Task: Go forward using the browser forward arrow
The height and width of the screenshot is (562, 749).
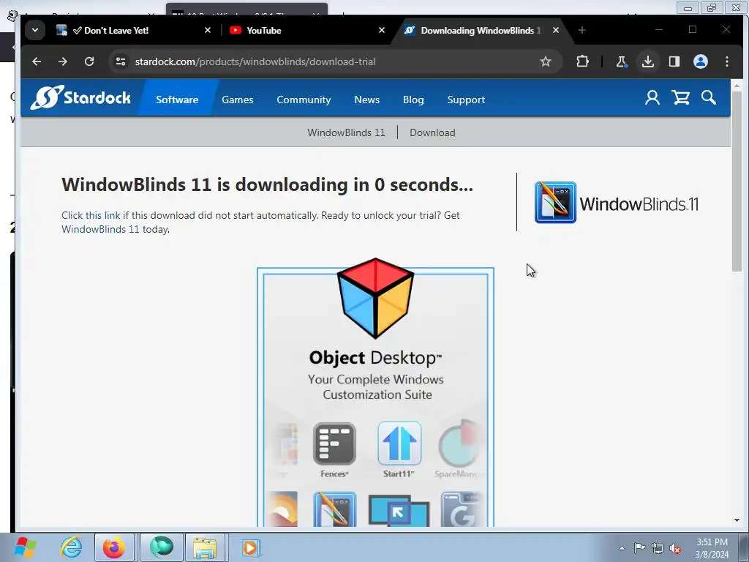Action: 63,61
